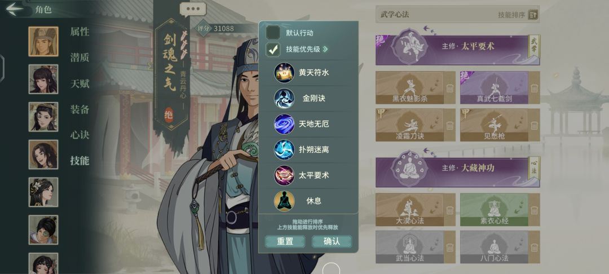609x274 pixels.
Task: Delete the 黑衣魅影杀 skill with trash icon
Action: [450, 88]
